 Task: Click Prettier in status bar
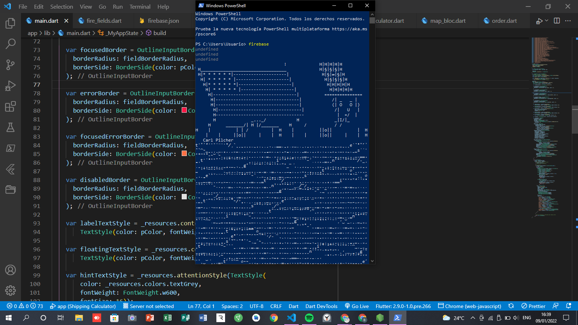pyautogui.click(x=533, y=306)
